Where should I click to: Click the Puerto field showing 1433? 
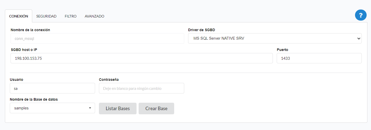(319, 58)
